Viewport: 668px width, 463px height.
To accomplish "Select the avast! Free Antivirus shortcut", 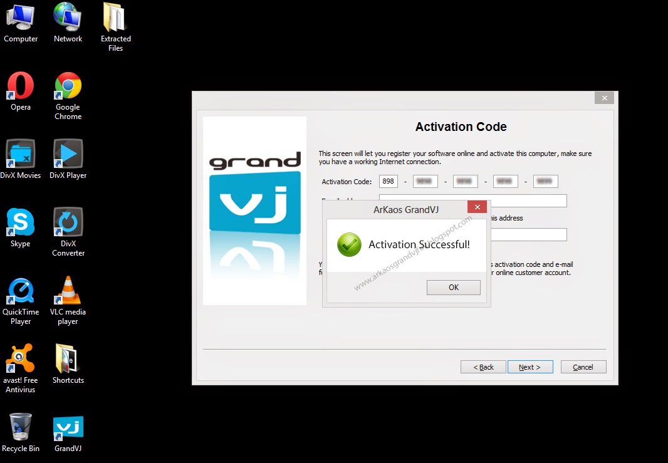I will click(x=21, y=369).
